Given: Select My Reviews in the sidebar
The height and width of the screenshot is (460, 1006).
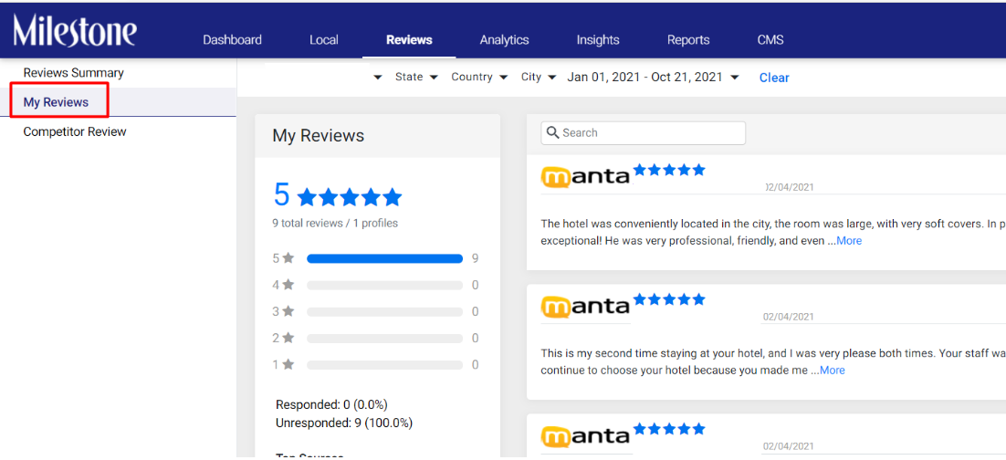Looking at the screenshot, I should [x=56, y=102].
